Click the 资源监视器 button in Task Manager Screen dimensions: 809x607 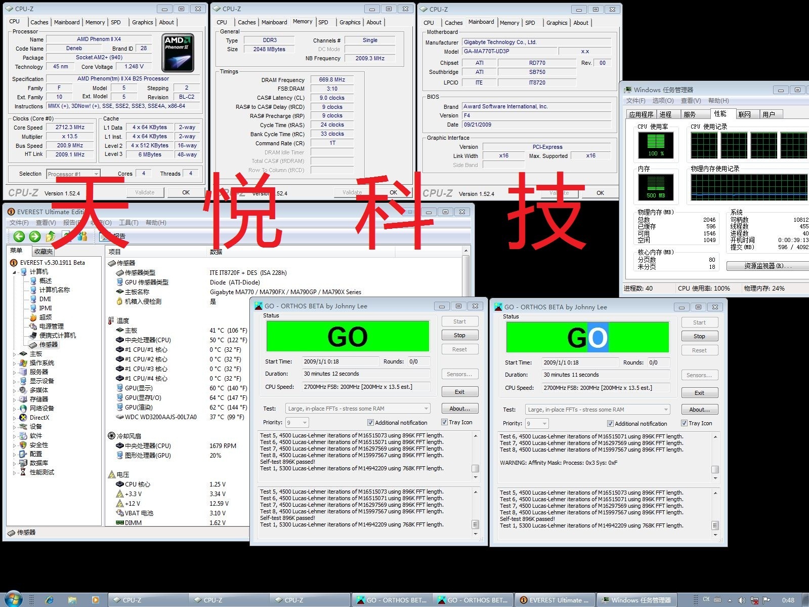coord(767,266)
